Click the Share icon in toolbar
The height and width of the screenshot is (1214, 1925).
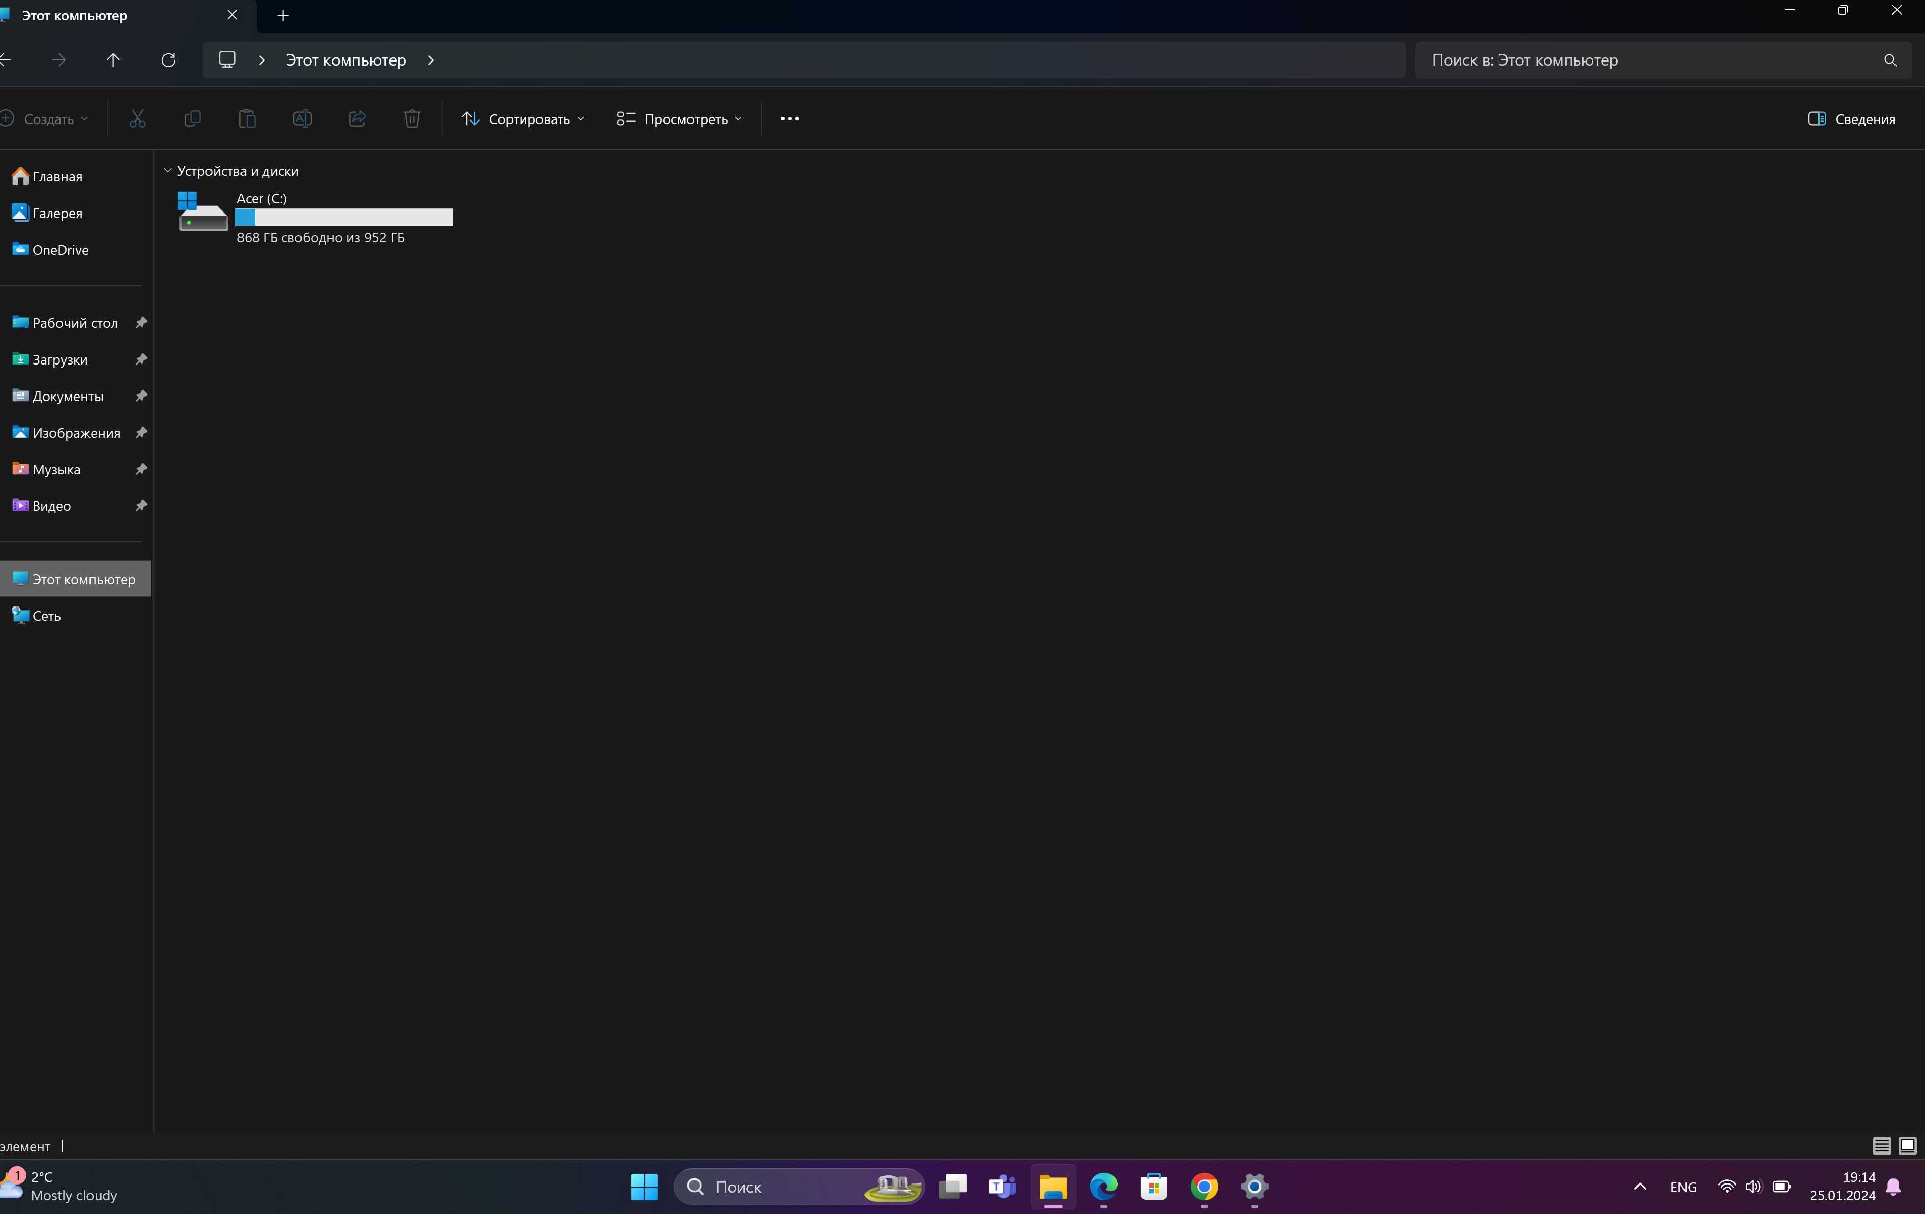click(x=357, y=119)
